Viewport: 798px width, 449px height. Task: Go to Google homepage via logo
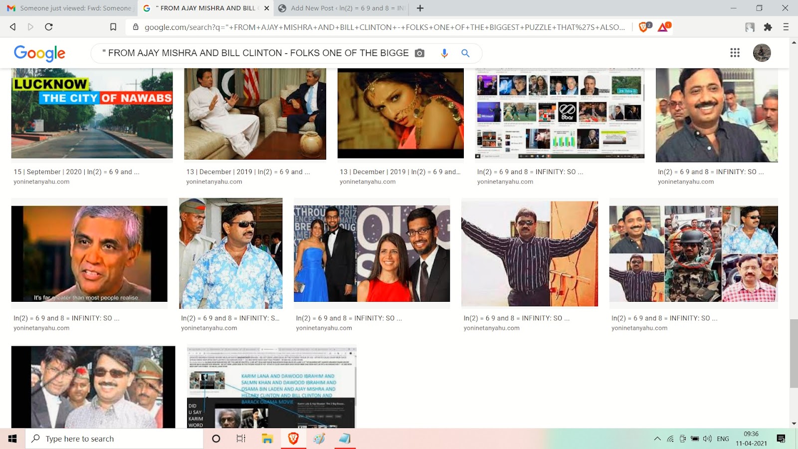[39, 53]
